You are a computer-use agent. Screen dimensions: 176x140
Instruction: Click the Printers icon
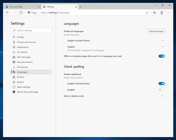(14, 77)
